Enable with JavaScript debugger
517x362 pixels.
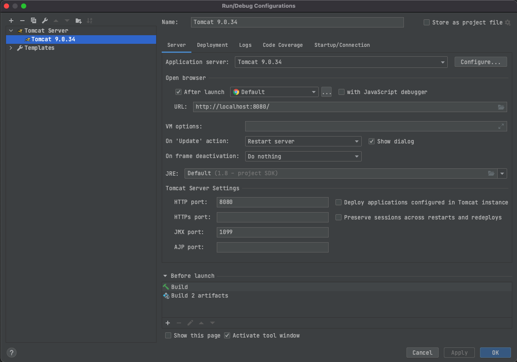tap(342, 92)
